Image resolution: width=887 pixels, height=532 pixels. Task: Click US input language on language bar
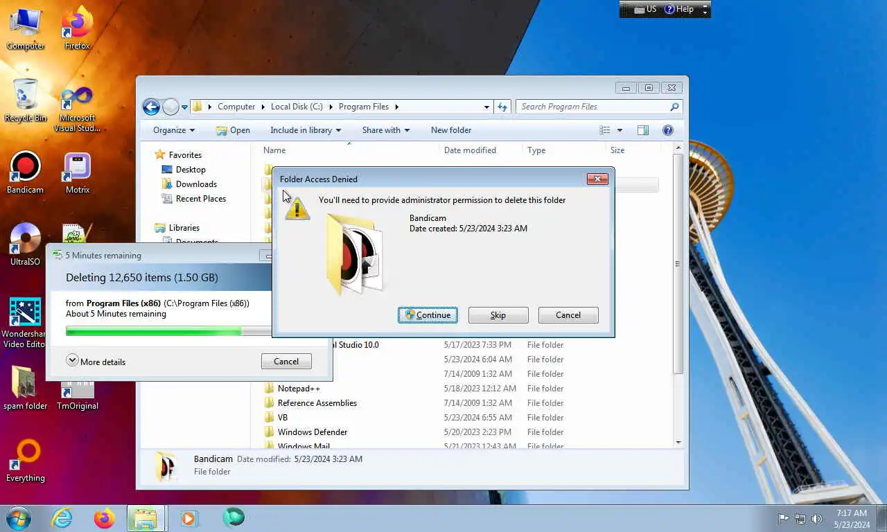click(x=646, y=9)
